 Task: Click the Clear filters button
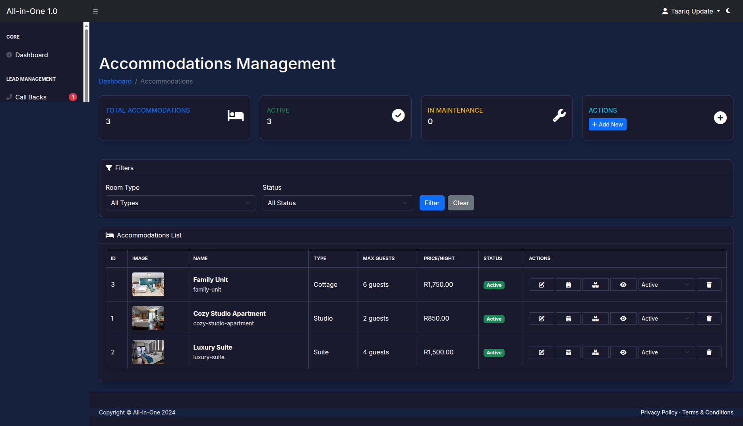(x=461, y=203)
